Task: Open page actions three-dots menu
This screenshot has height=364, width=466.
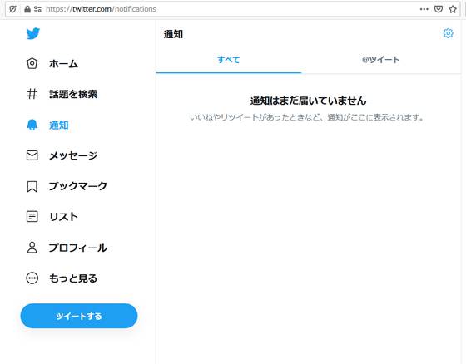Action: [x=424, y=9]
